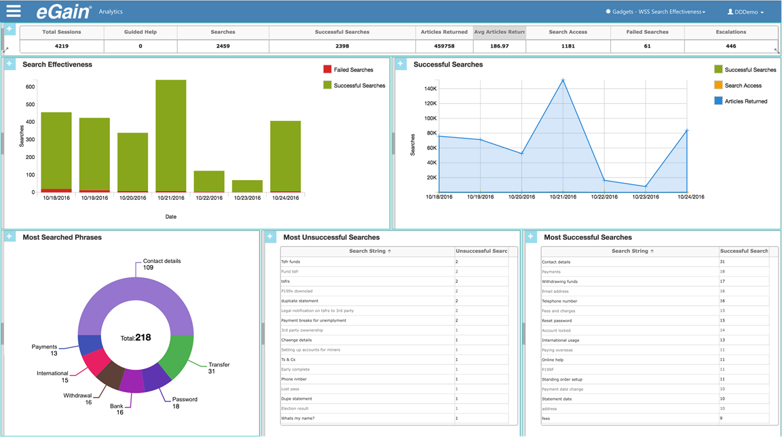Select the Avg Articles Returned column header
Screen dimensions: 782x437
click(x=499, y=31)
